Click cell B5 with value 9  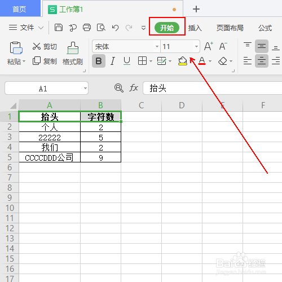[x=101, y=157]
